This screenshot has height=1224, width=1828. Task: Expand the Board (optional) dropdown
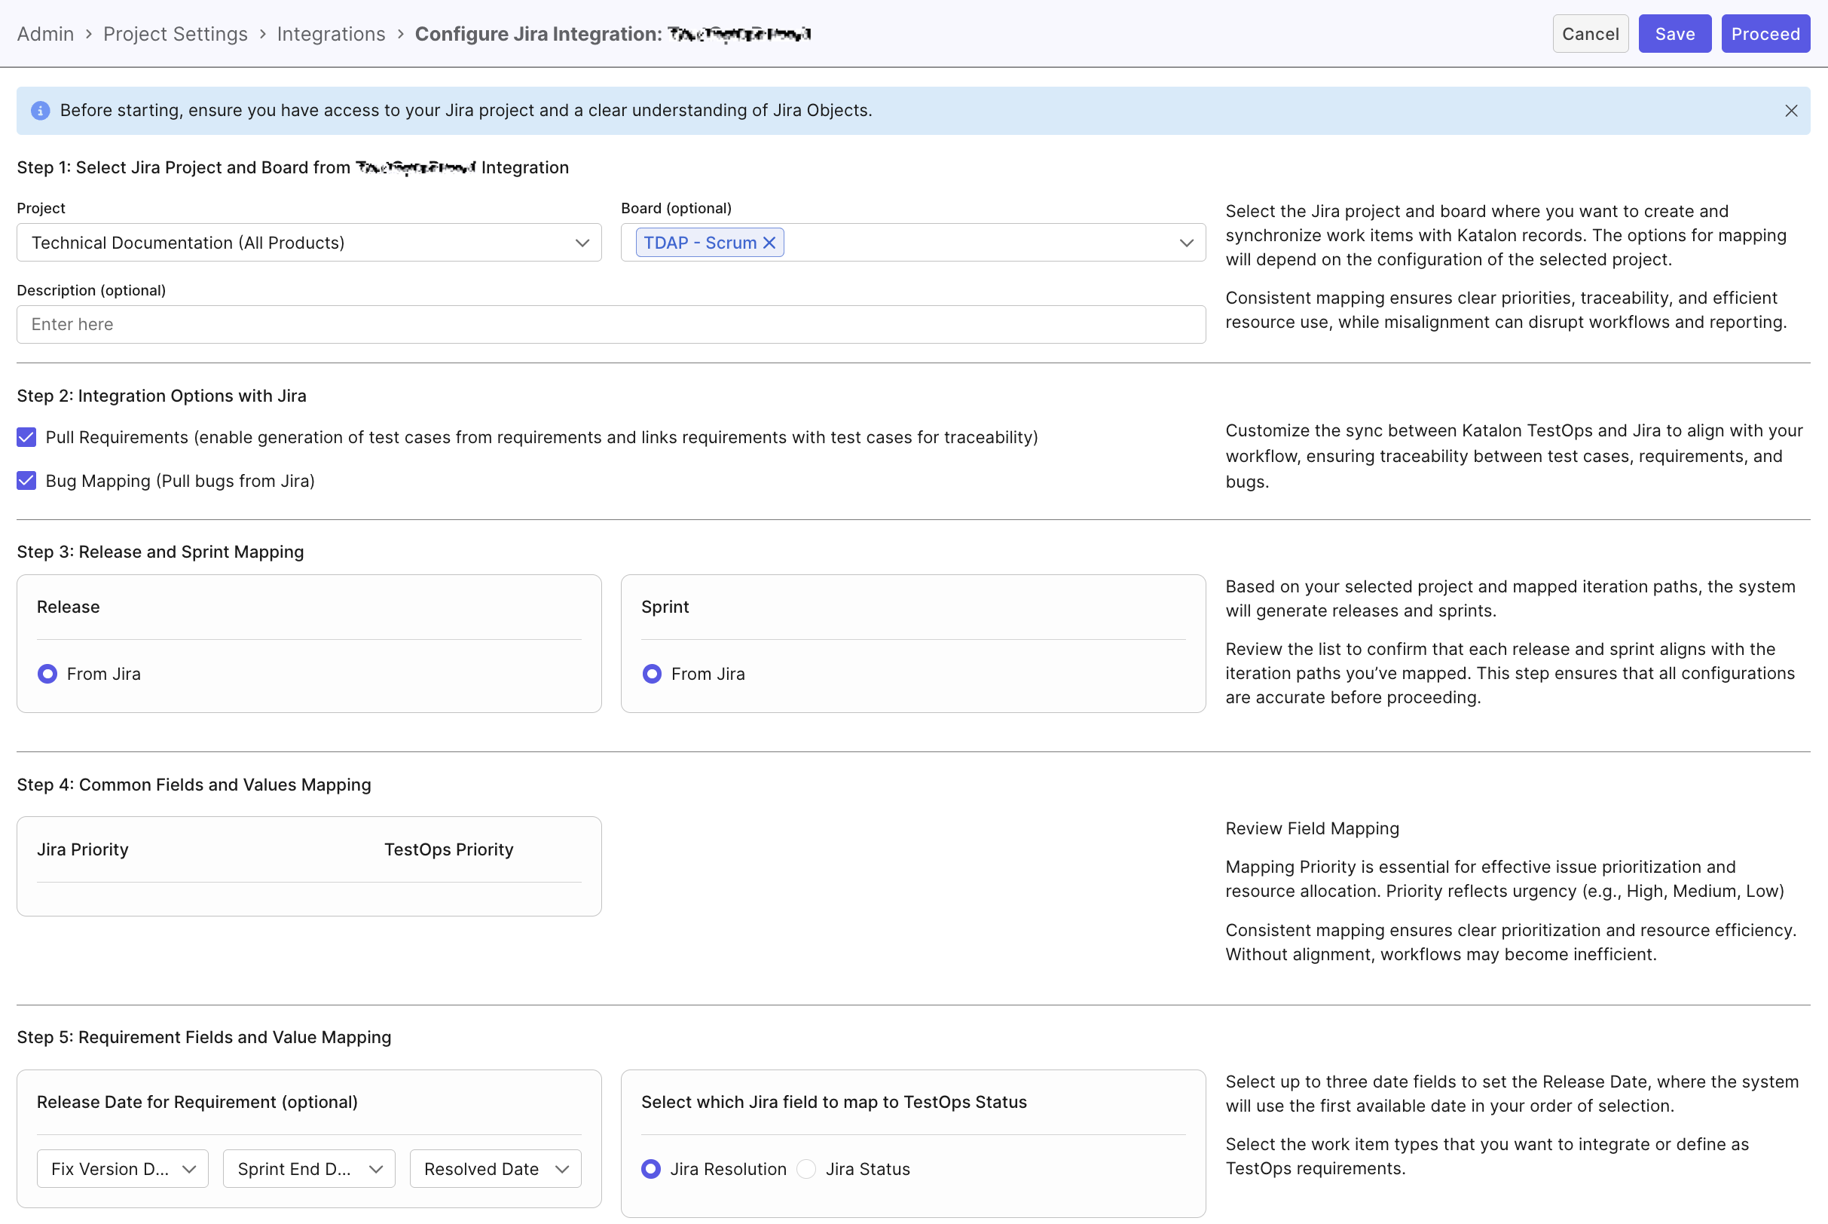[x=1186, y=243]
